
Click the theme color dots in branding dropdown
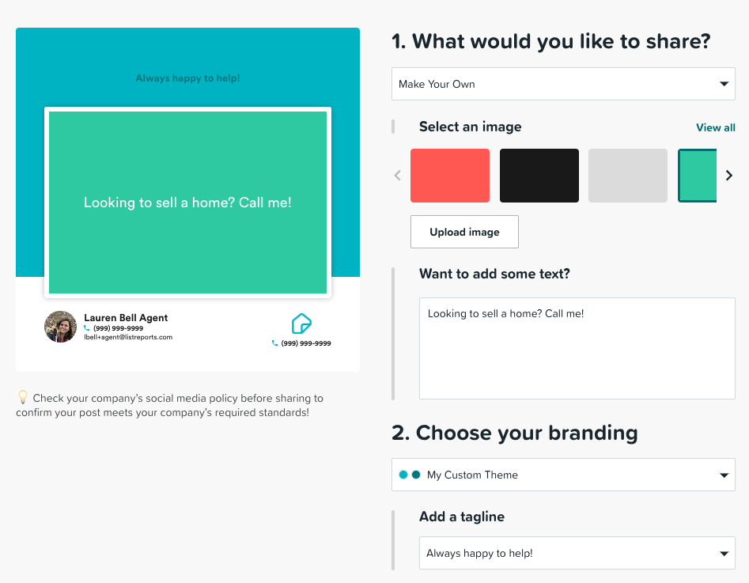coord(410,475)
